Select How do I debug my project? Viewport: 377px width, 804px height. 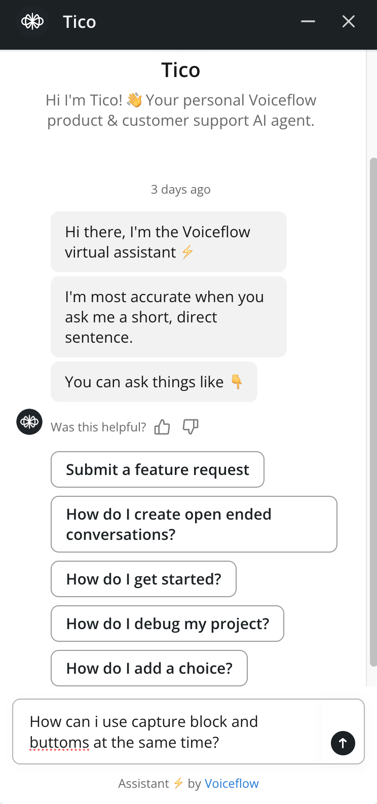168,624
